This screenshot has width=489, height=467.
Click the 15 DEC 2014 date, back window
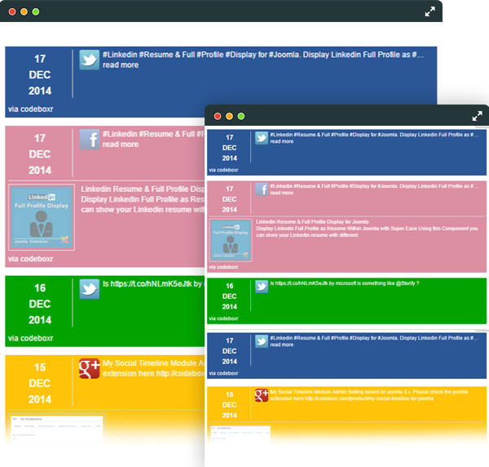tap(40, 383)
